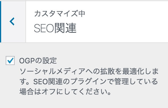The image size is (168, 108).
Task: Click the white customizer section header
Action: point(97,22)
